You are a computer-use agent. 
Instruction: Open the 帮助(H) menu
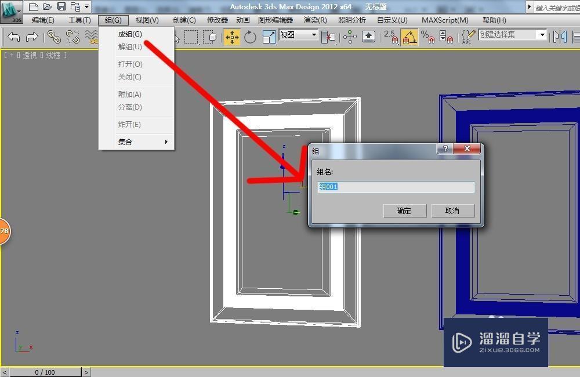coord(494,20)
